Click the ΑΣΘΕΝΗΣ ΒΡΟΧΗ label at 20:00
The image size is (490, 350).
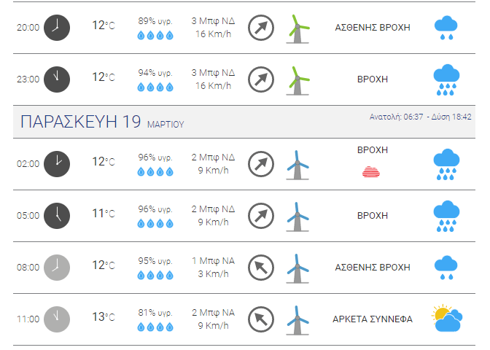[373, 28]
